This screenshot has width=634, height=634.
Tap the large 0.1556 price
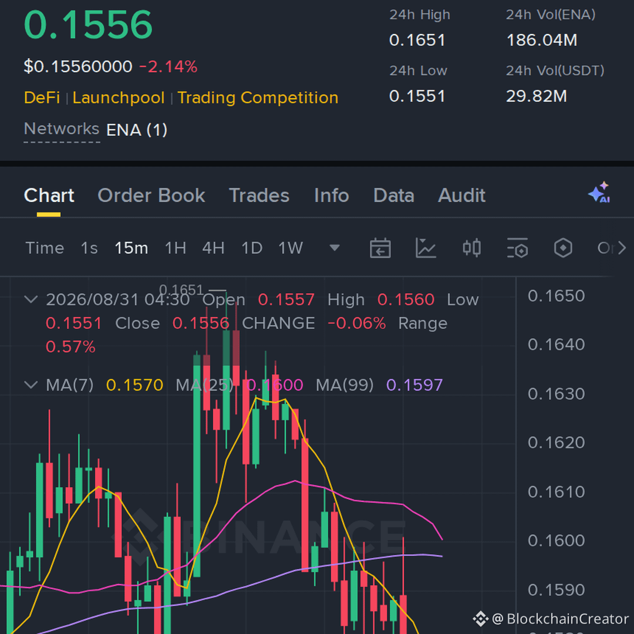click(x=88, y=25)
